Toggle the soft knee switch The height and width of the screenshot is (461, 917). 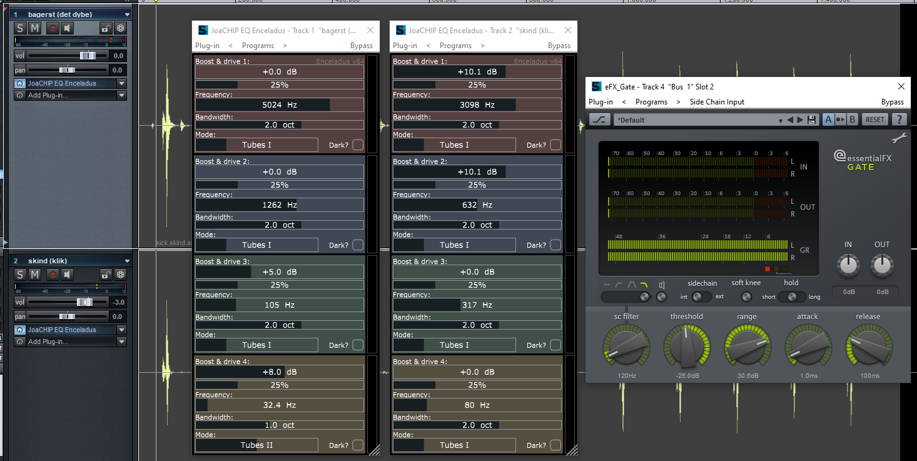(746, 296)
